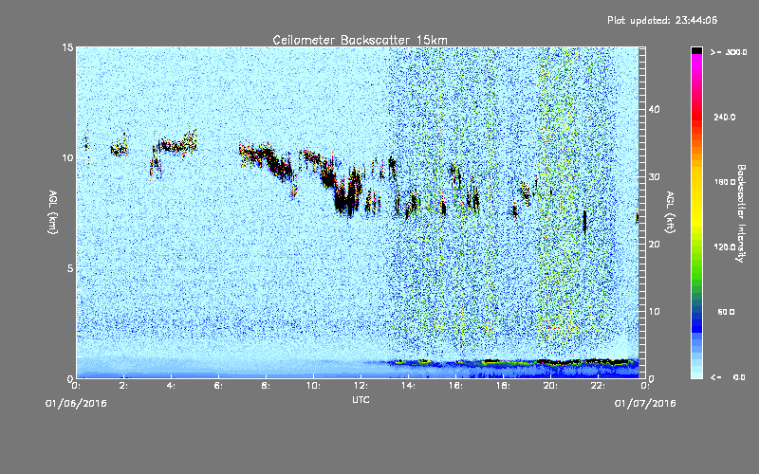
Task: Click the '16:' hour tick on the UTC axis
Action: click(455, 386)
